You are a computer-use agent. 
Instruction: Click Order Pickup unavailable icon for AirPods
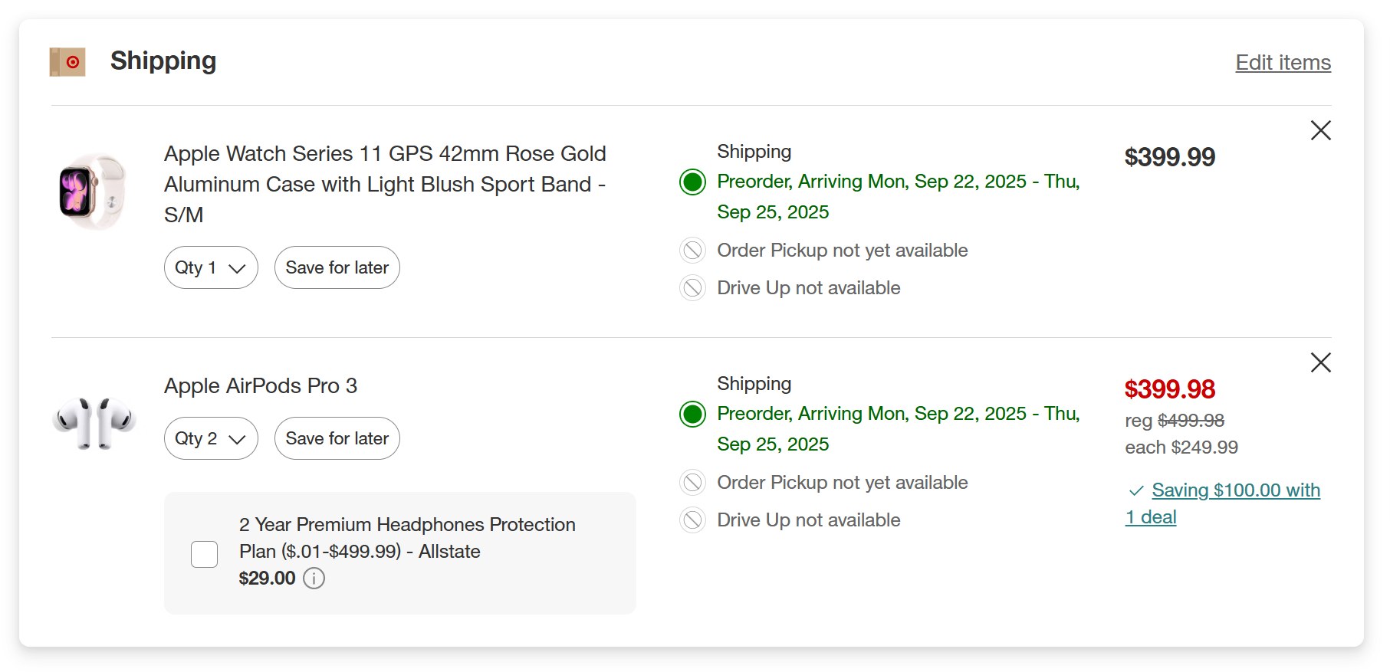(x=692, y=483)
